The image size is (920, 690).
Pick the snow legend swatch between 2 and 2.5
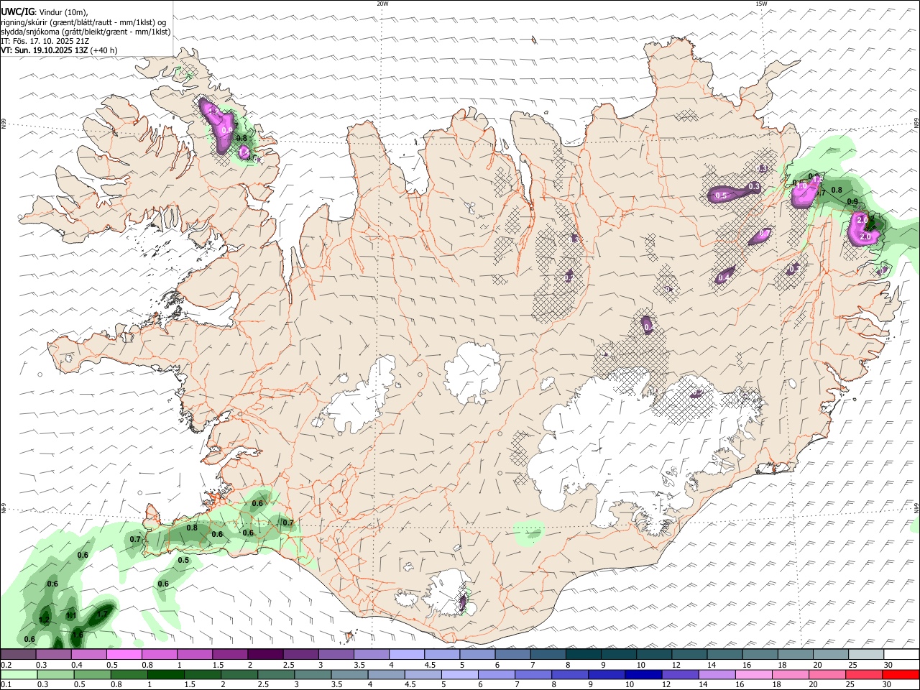(x=265, y=654)
